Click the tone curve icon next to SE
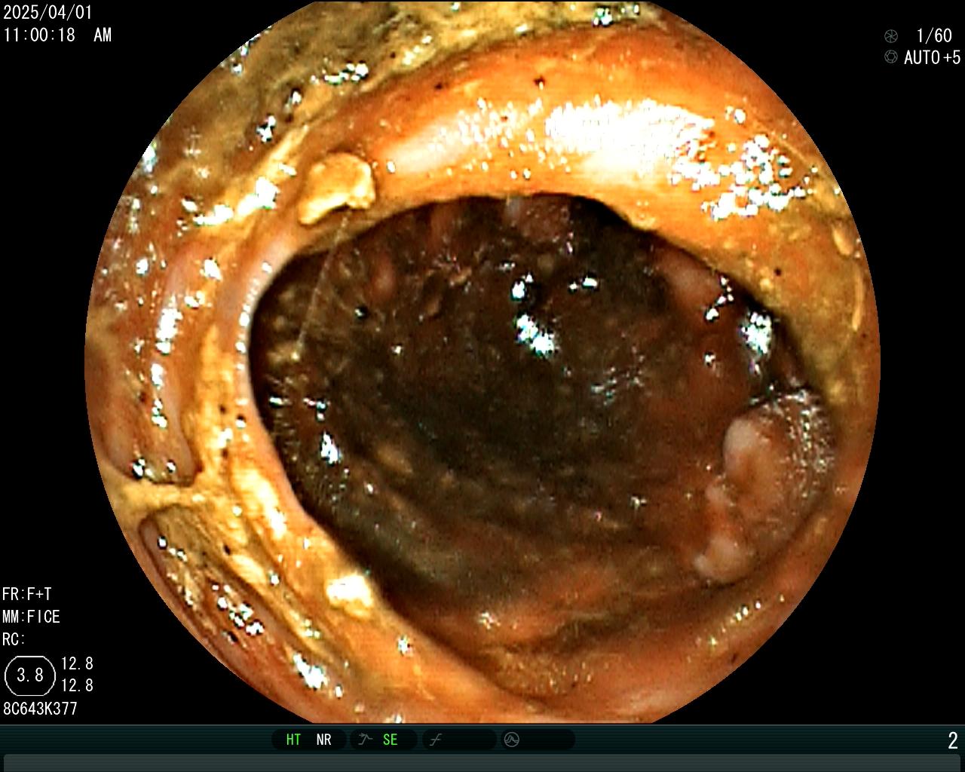Viewport: 965px width, 772px height. tap(366, 740)
